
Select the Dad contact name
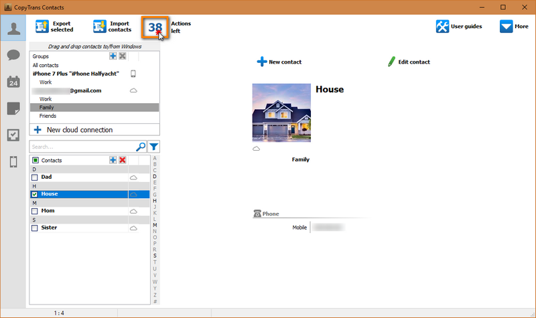[x=46, y=177]
